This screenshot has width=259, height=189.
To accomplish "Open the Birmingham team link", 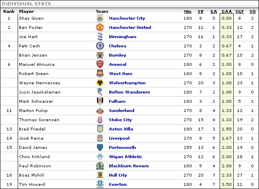I will [x=122, y=37].
